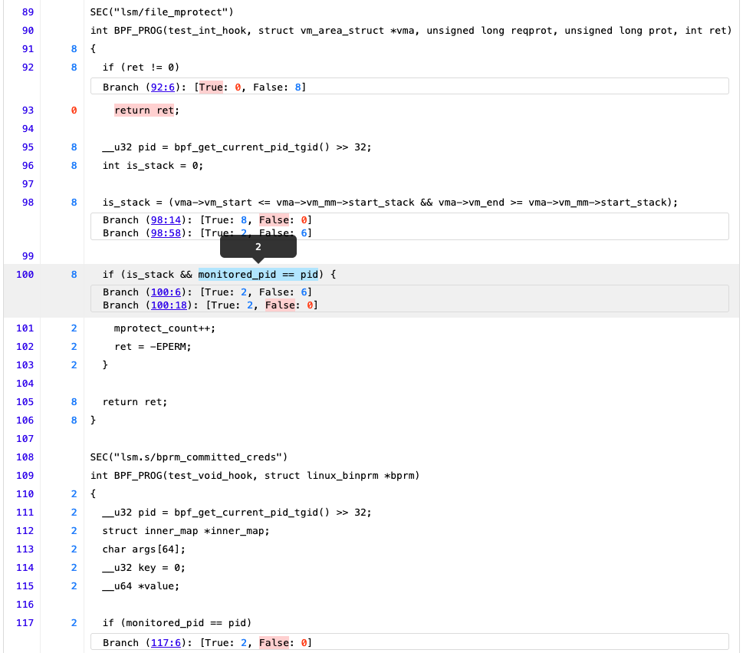This screenshot has height=653, width=743.
Task: Click the 'int is_stack = 0;' statement
Action: coord(153,166)
